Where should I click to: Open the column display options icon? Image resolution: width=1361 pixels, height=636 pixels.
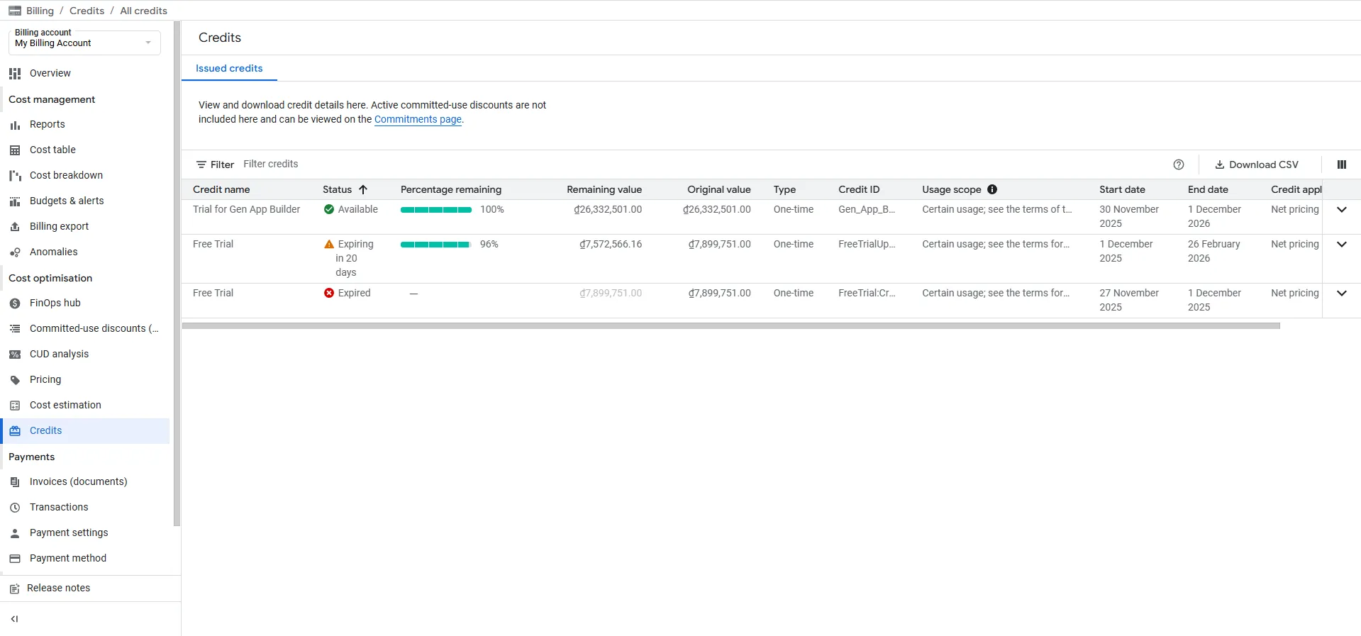[1342, 164]
